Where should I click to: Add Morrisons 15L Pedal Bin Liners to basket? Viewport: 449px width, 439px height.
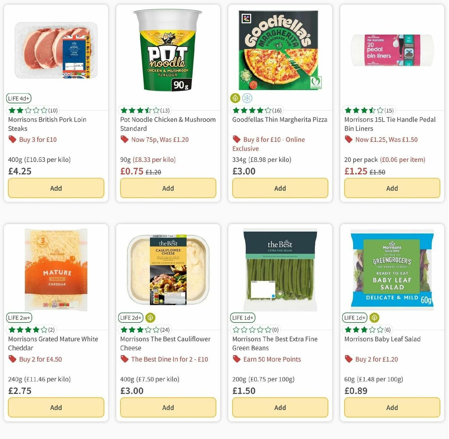coord(392,188)
